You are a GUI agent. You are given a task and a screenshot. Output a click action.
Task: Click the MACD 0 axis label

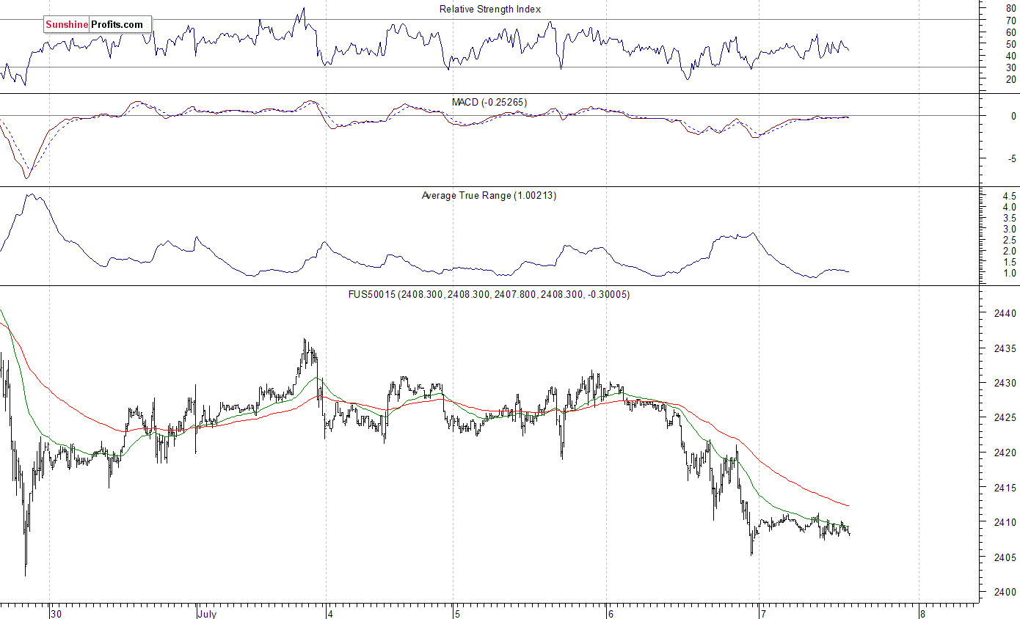[x=1013, y=116]
